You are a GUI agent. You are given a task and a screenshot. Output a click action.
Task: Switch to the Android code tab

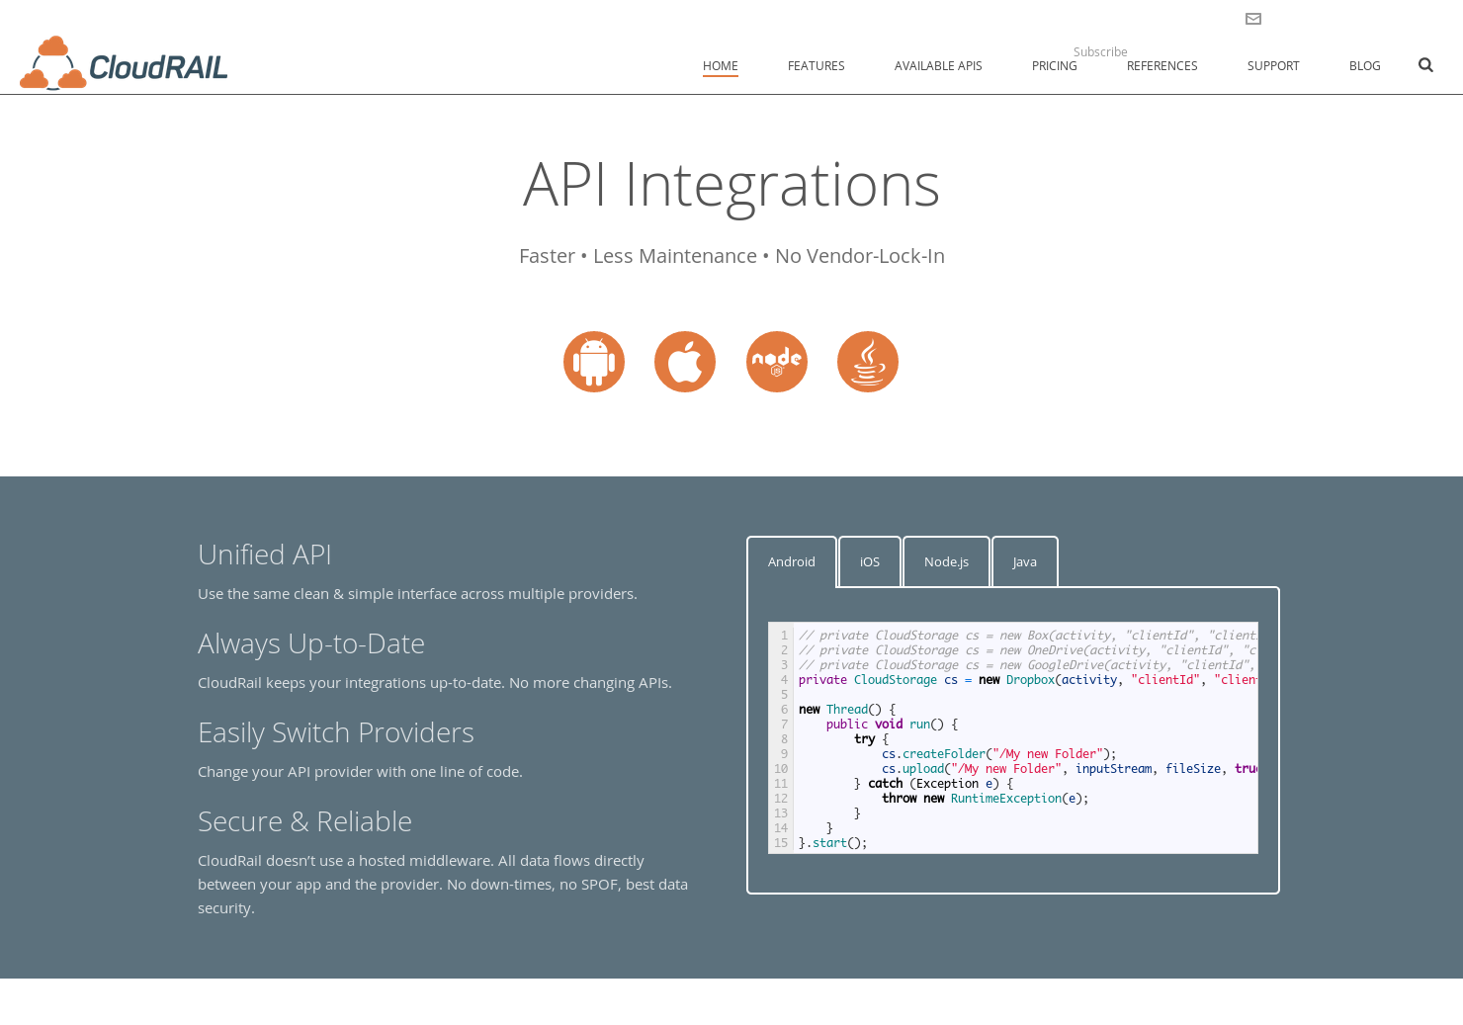pyautogui.click(x=792, y=561)
